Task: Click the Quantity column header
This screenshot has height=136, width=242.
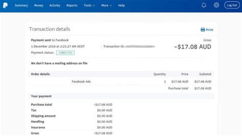Action: point(160,74)
